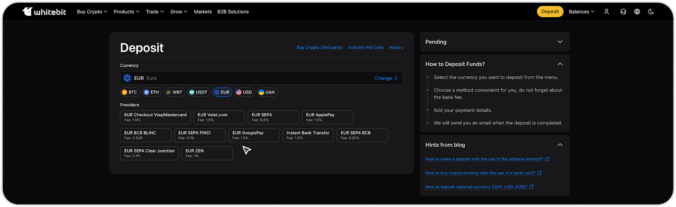Image resolution: width=676 pixels, height=207 pixels.
Task: Open the globe language selector
Action: point(637,12)
